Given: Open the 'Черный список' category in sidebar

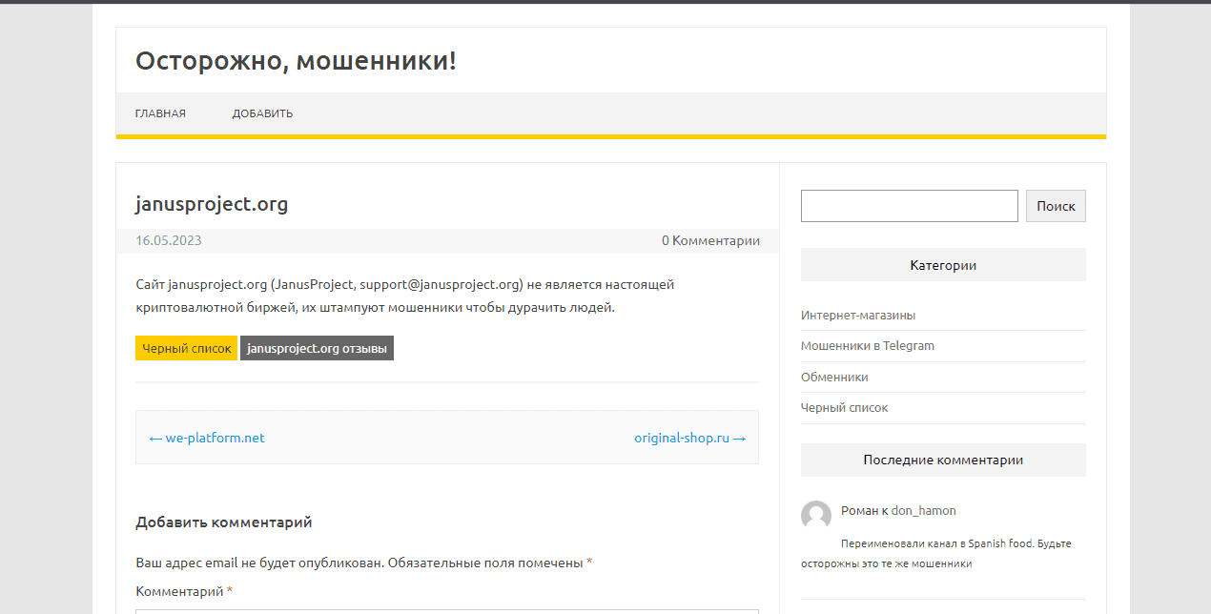Looking at the screenshot, I should coord(845,407).
